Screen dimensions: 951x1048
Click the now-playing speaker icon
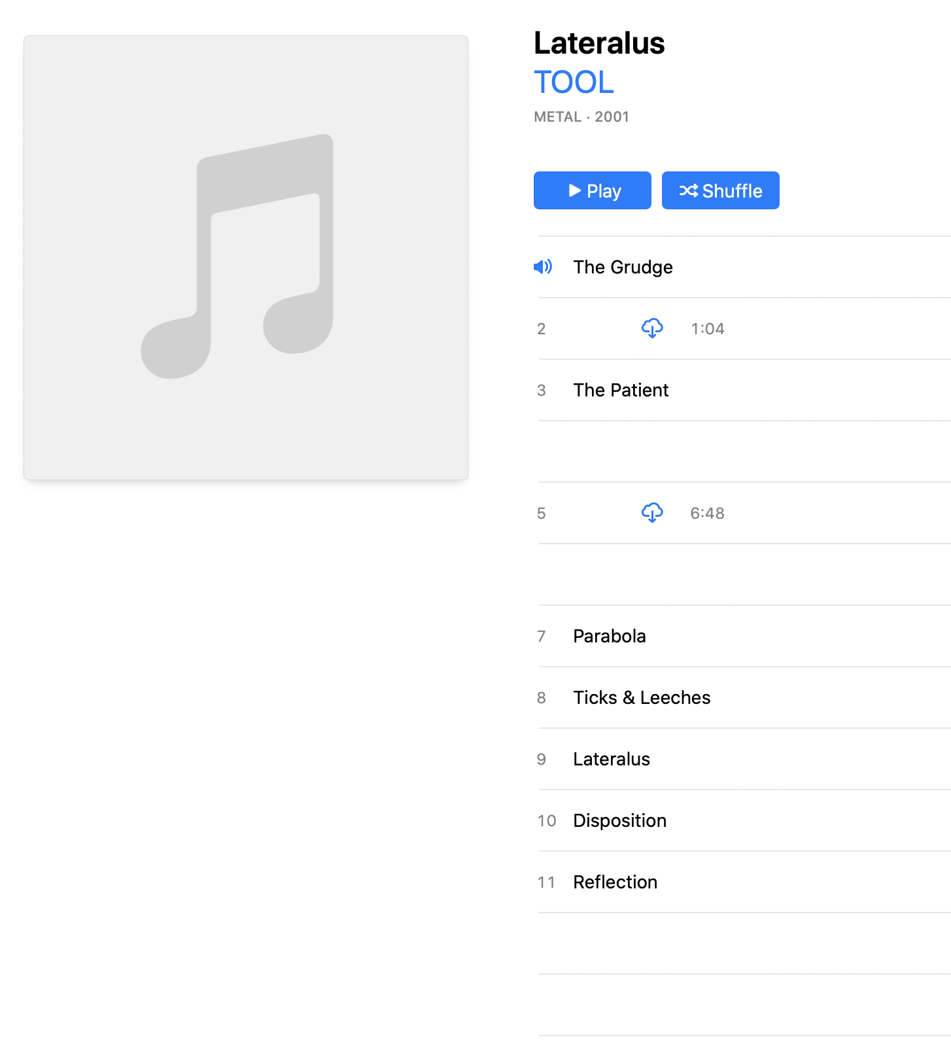click(x=543, y=267)
